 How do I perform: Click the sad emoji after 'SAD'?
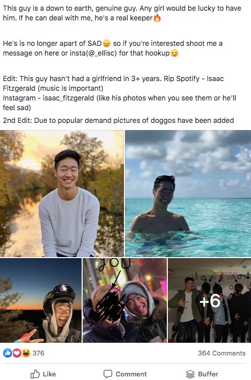pos(107,43)
